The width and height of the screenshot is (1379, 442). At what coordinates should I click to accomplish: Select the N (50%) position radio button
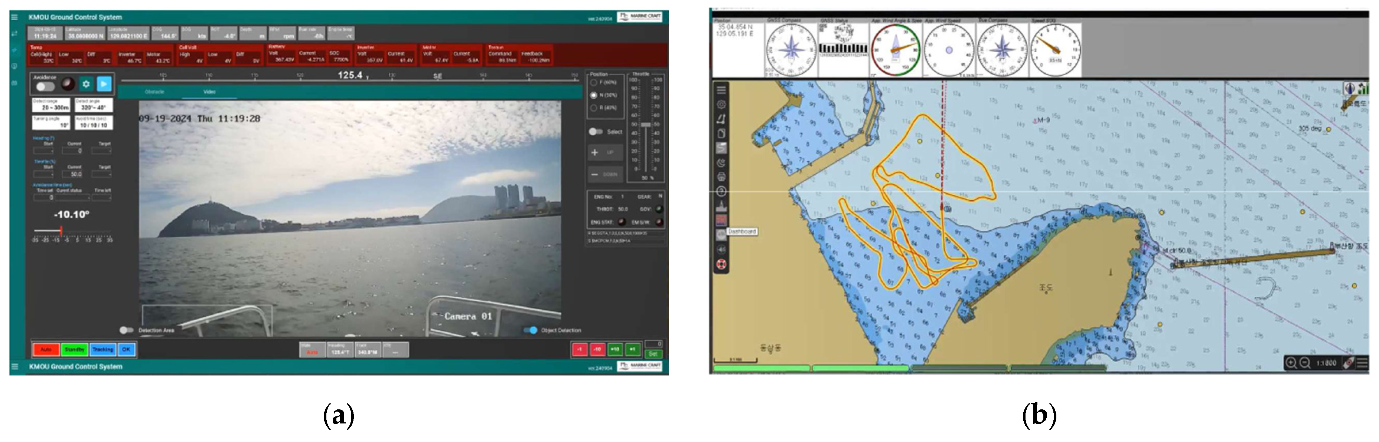pyautogui.click(x=593, y=95)
